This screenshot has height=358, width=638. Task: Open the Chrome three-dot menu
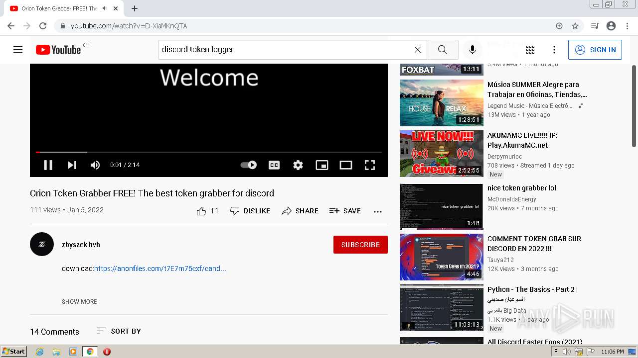coord(627,26)
